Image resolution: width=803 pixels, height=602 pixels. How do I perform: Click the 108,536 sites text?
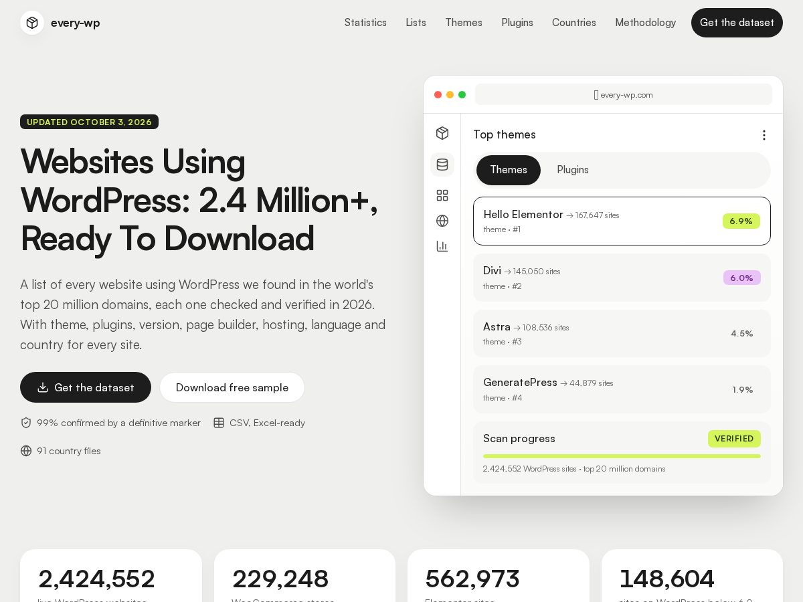(x=541, y=328)
